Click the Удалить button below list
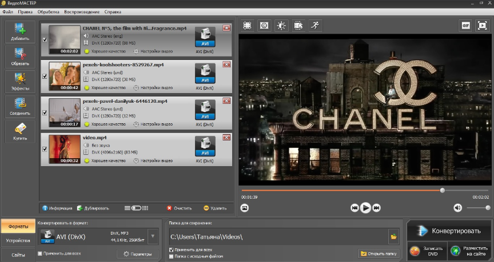This screenshot has height=262, width=494. [x=215, y=208]
